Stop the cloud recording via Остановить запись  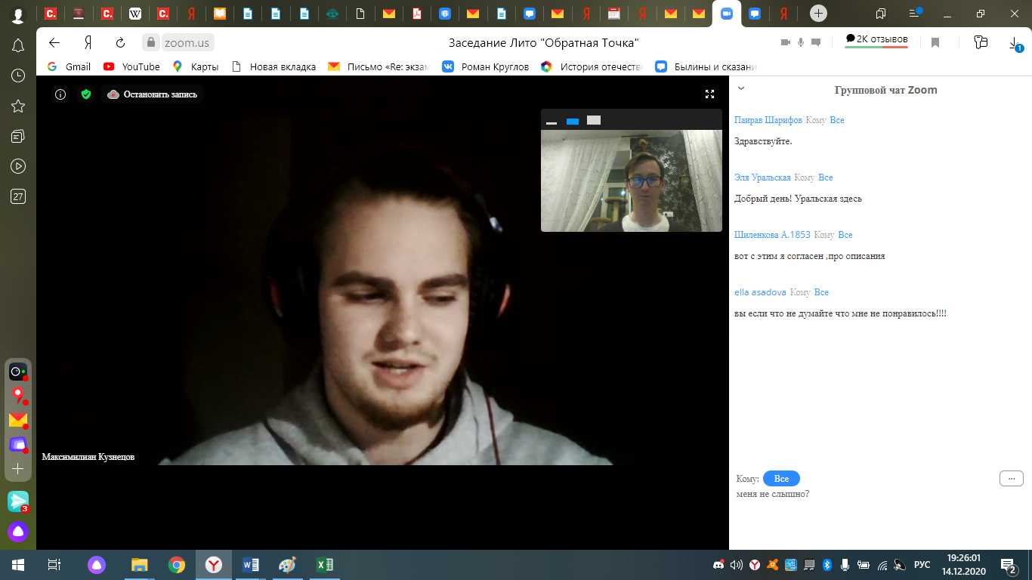coord(152,94)
